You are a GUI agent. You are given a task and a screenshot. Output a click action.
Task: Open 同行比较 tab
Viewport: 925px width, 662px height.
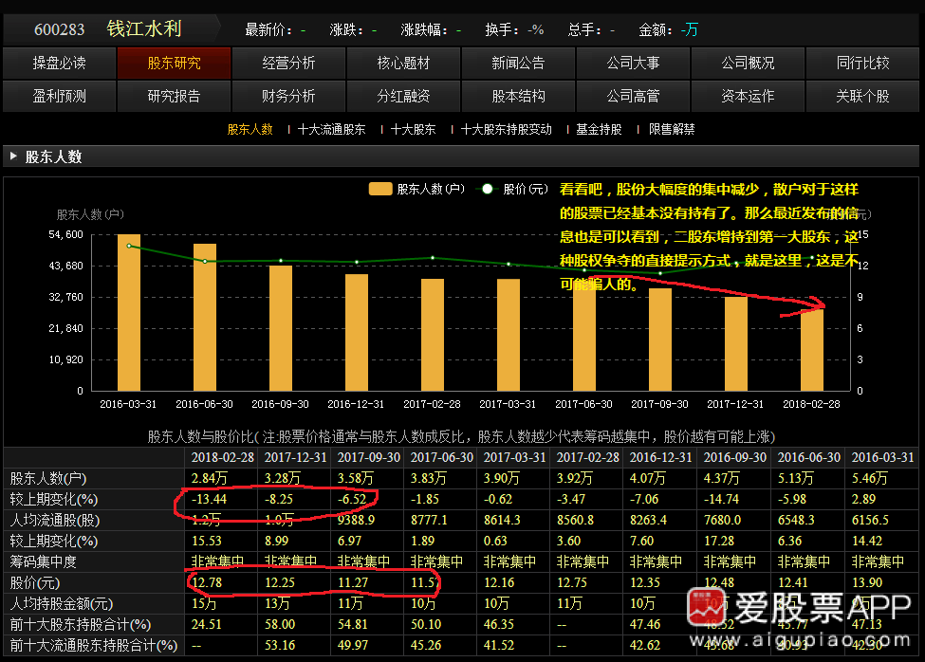point(862,64)
